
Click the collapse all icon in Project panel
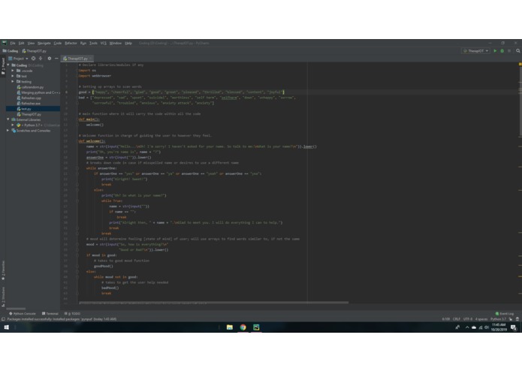[41, 59]
